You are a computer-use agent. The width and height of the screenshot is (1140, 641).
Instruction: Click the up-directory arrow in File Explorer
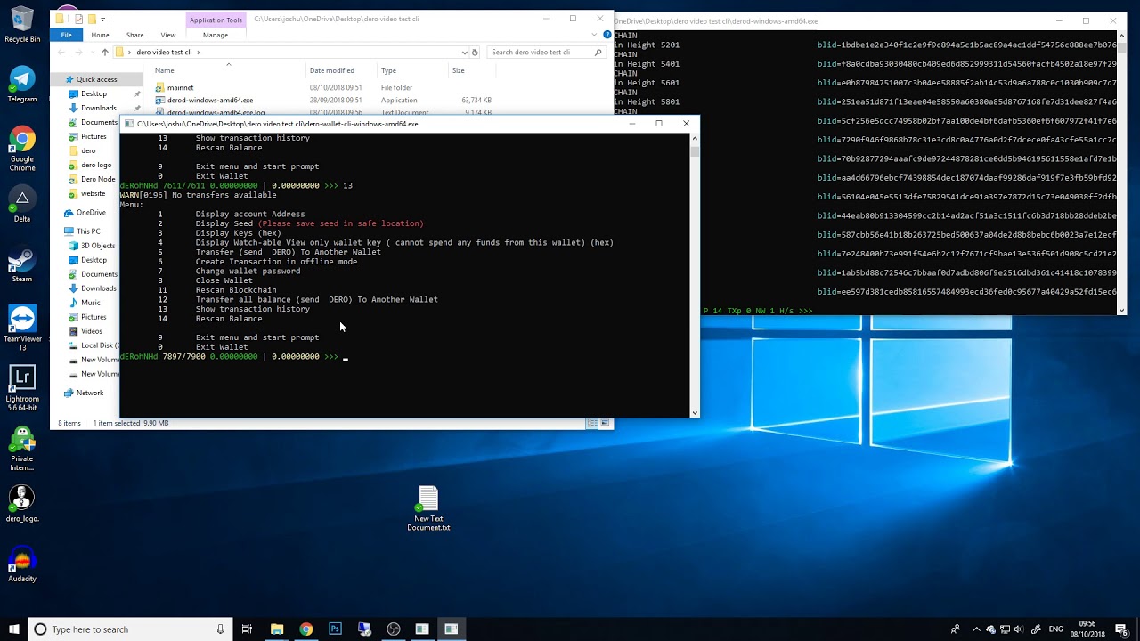(x=104, y=52)
